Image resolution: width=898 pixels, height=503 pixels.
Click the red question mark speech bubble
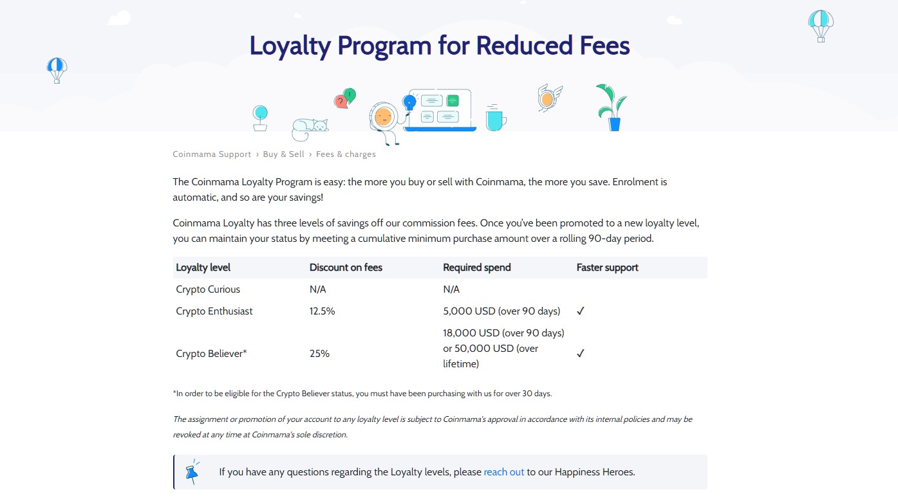(x=341, y=102)
